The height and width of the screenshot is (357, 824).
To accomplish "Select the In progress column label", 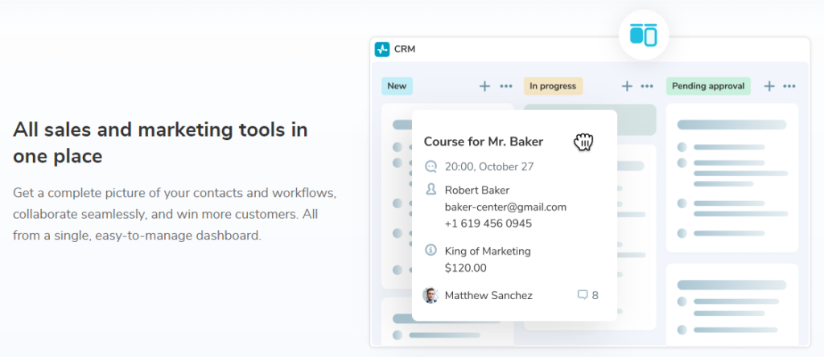I will (553, 86).
